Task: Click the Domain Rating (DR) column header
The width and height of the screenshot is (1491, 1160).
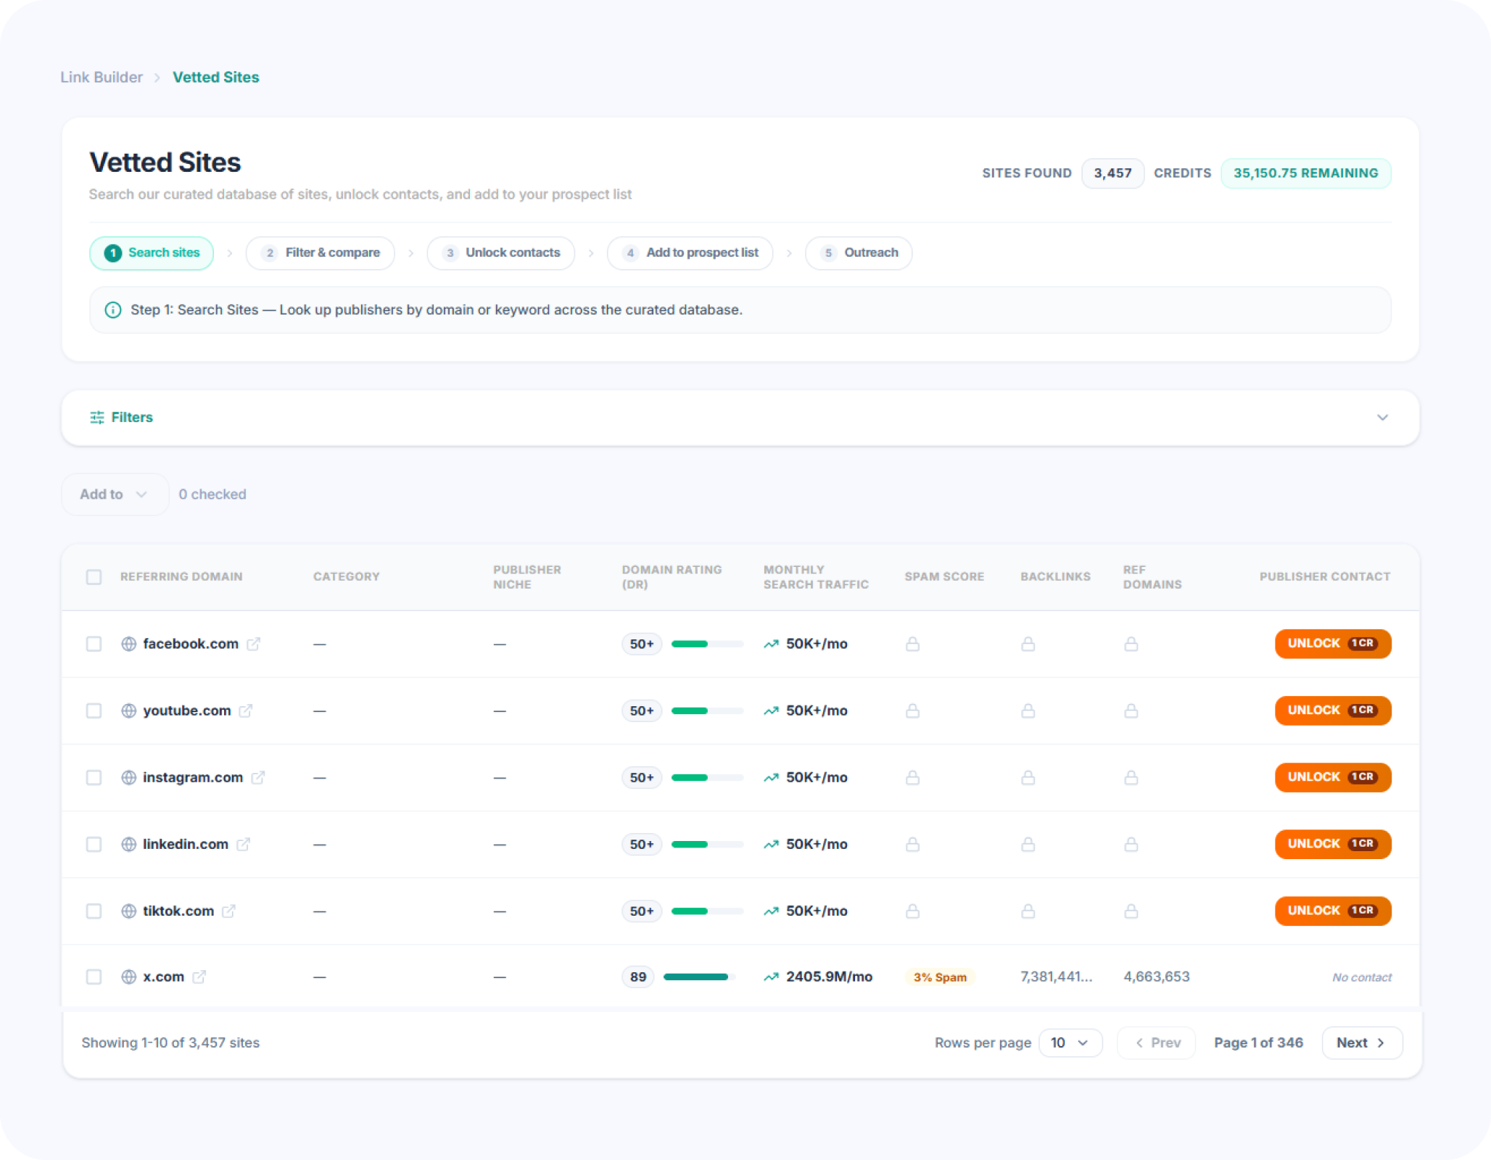Action: click(672, 577)
